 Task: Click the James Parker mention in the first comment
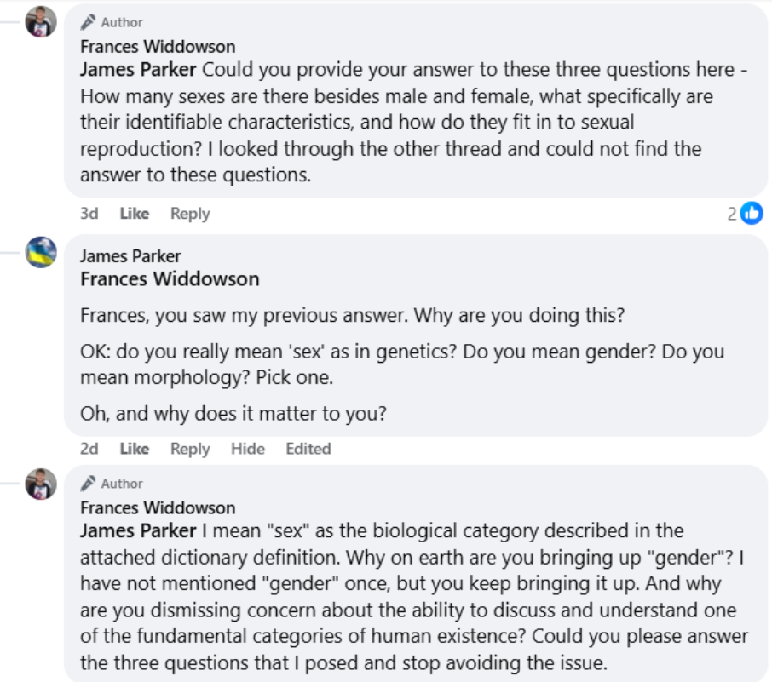138,69
